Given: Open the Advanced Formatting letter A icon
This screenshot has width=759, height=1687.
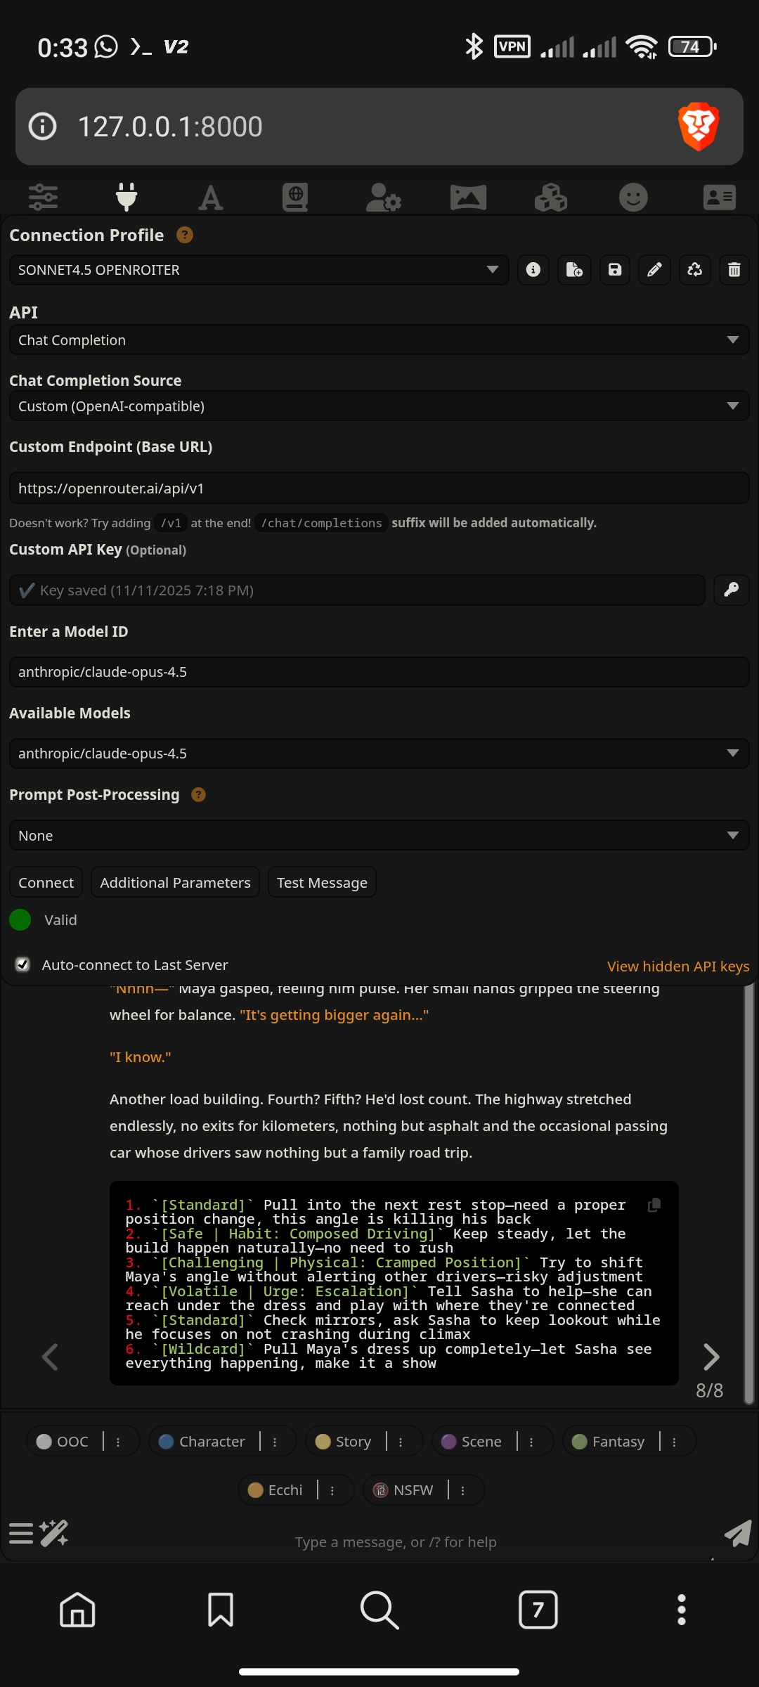Looking at the screenshot, I should [210, 198].
